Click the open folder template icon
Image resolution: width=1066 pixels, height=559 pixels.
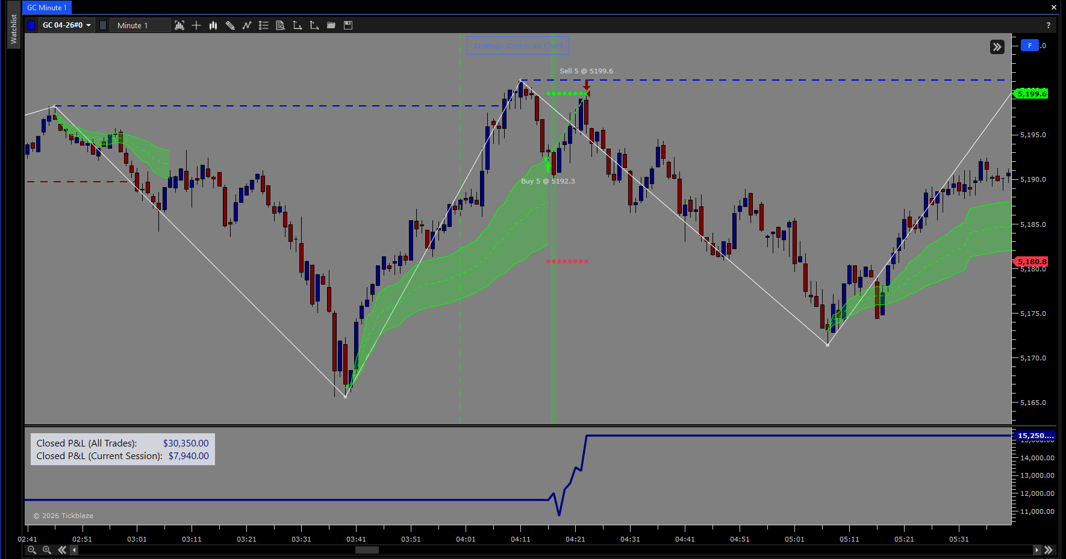click(x=331, y=25)
